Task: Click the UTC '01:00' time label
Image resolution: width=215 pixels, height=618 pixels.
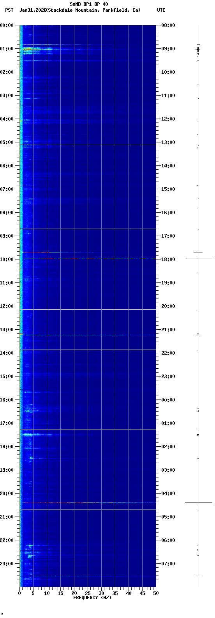Action: [x=168, y=423]
